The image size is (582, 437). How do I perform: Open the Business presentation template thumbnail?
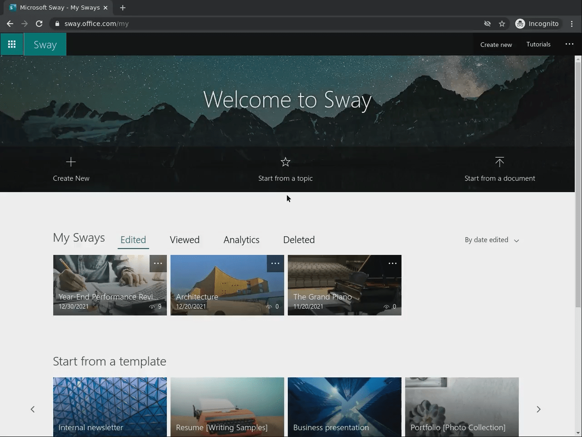(344, 407)
